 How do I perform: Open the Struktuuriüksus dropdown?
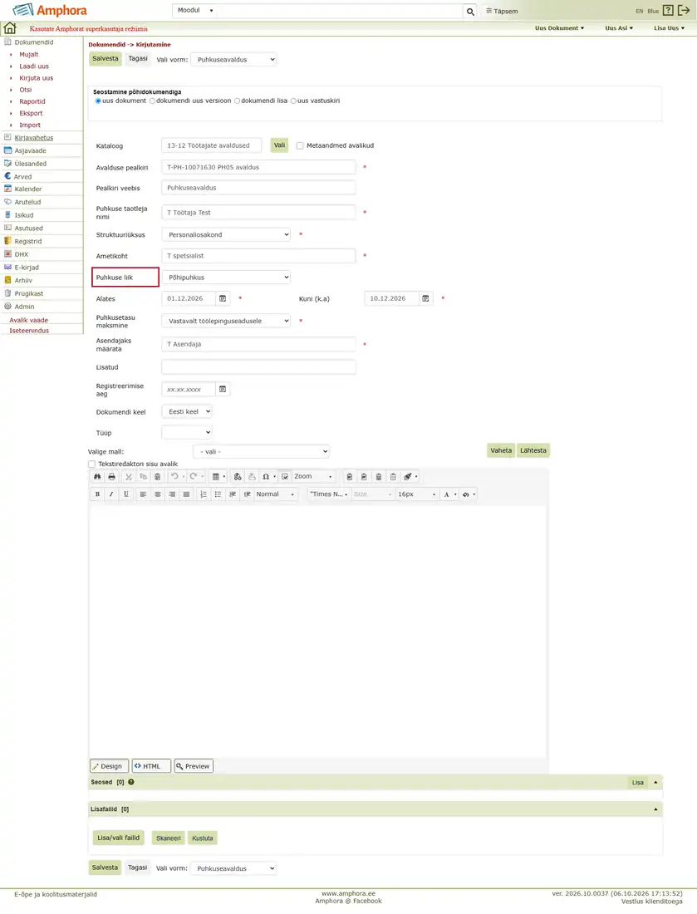(226, 235)
